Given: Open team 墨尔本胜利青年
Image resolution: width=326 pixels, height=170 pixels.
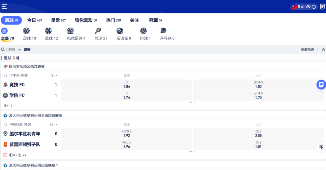Looking at the screenshot, I should pos(25,134).
